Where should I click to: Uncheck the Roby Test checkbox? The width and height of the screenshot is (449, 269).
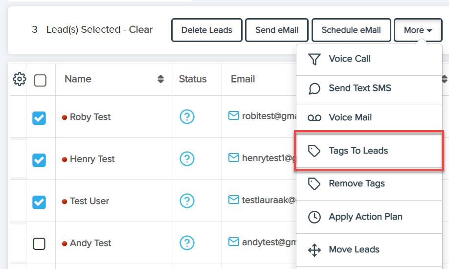tap(39, 117)
